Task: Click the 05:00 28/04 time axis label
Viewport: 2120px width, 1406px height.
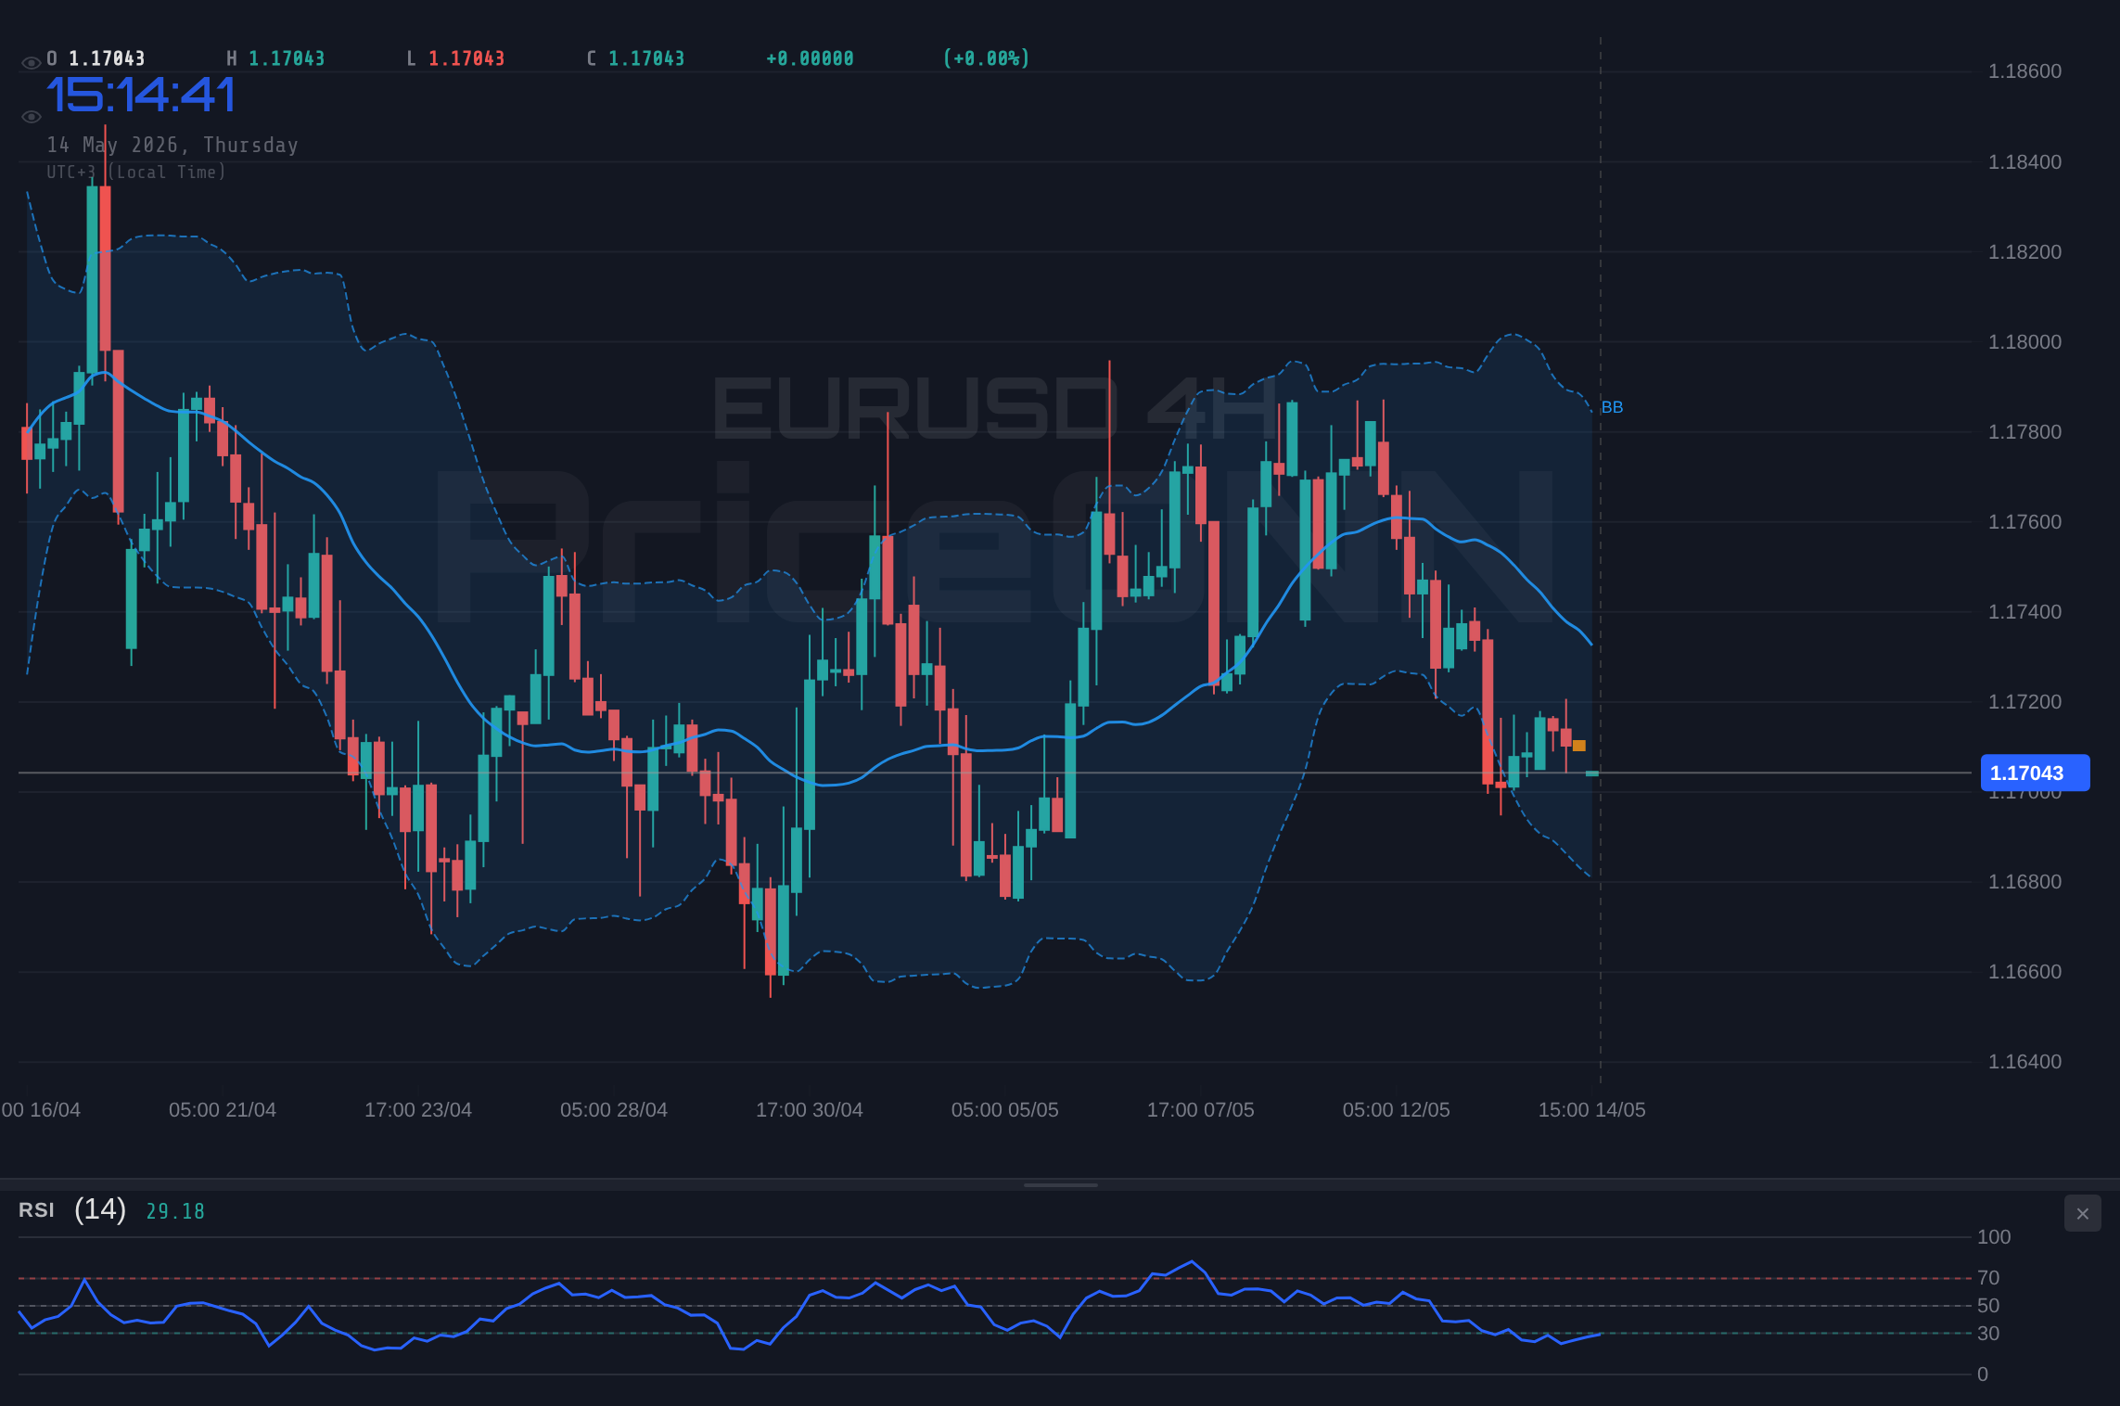Action: click(614, 1110)
